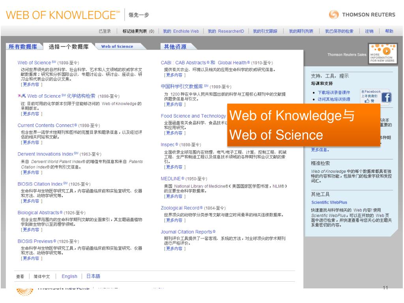Open Current Contents Connect database link
The width and height of the screenshot is (404, 303).
(x=47, y=125)
